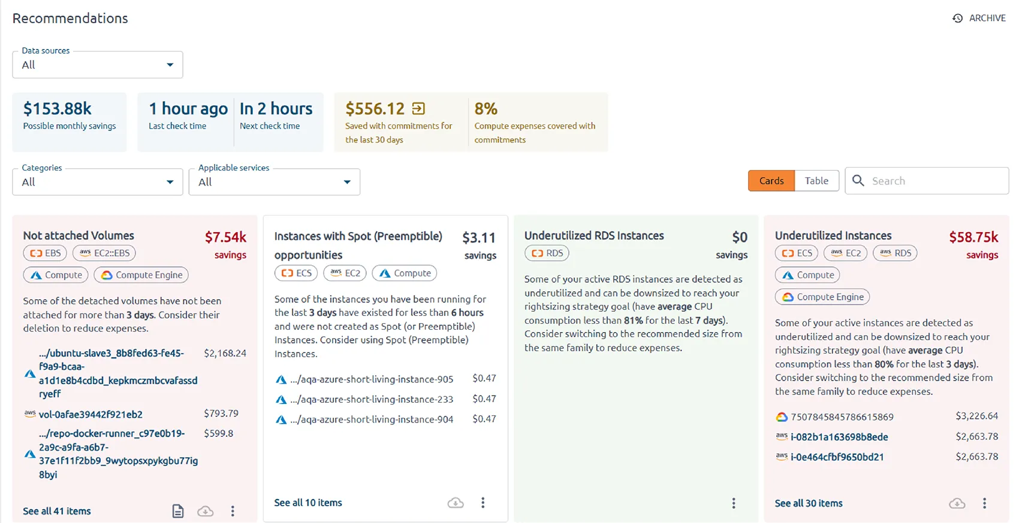
Task: Open See all 30 items link
Action: click(809, 503)
